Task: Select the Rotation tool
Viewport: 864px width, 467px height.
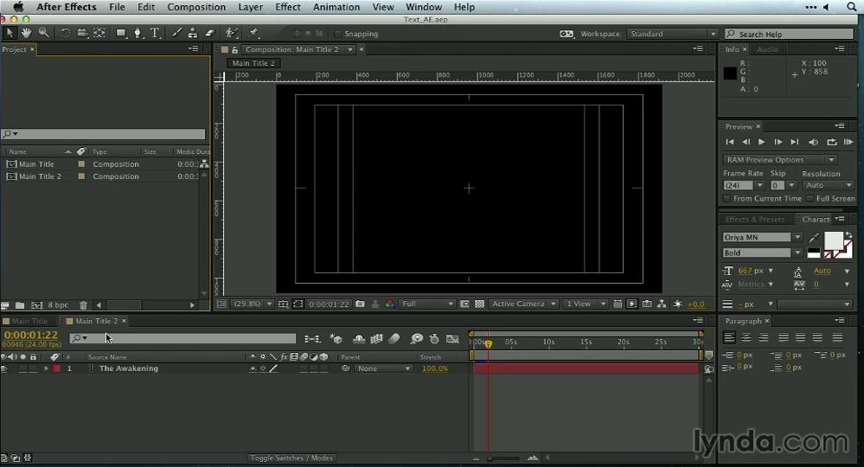Action: pos(65,33)
